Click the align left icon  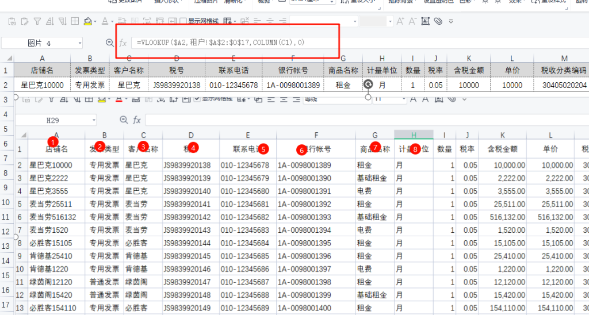[257, 21]
